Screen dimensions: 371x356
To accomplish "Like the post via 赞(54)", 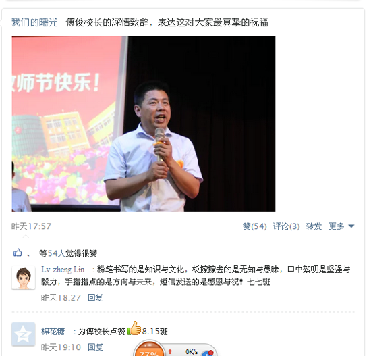I will coord(255,226).
